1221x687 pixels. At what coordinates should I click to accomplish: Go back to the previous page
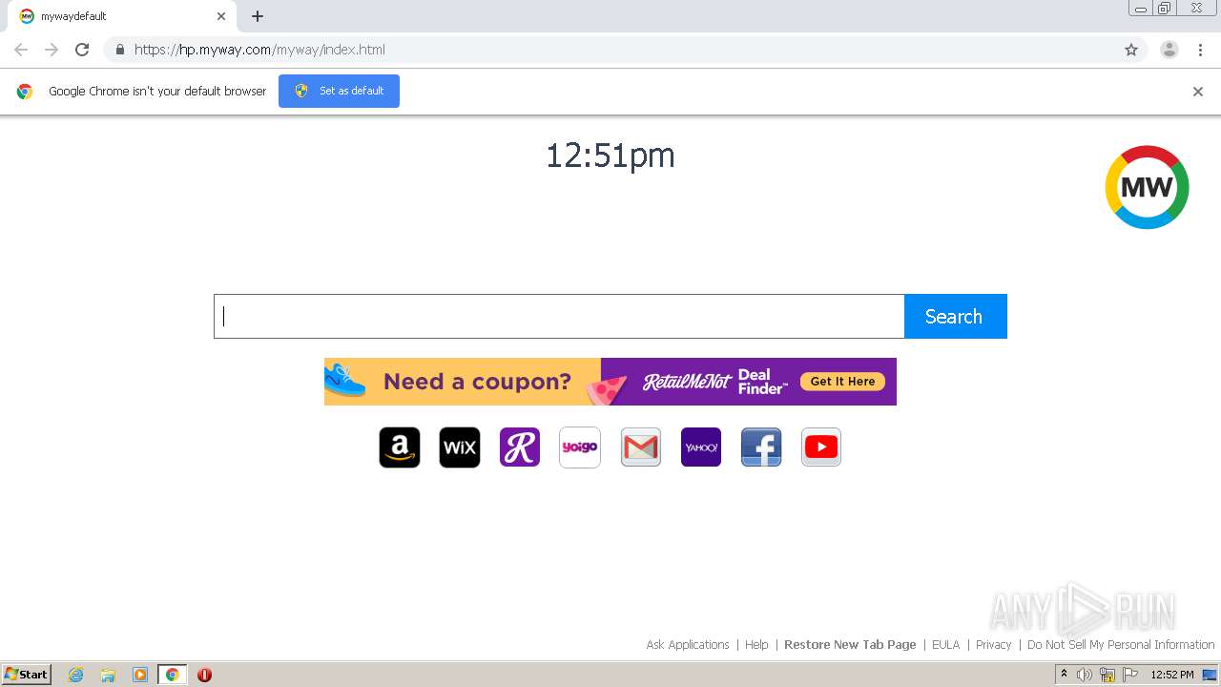click(x=21, y=50)
